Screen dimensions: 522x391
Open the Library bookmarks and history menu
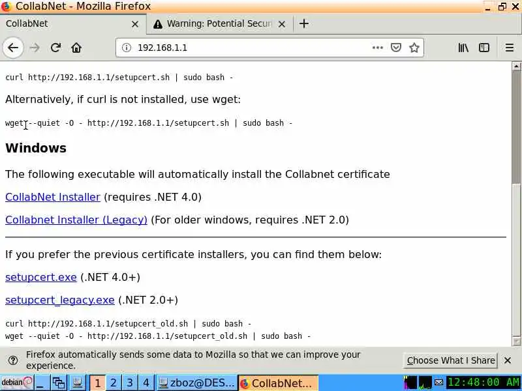(x=463, y=48)
